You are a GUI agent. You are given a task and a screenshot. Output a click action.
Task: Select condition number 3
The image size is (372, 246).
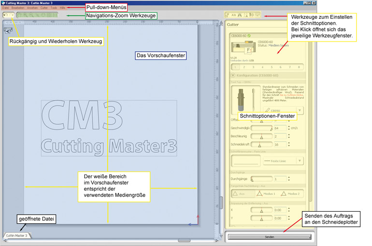253,67
